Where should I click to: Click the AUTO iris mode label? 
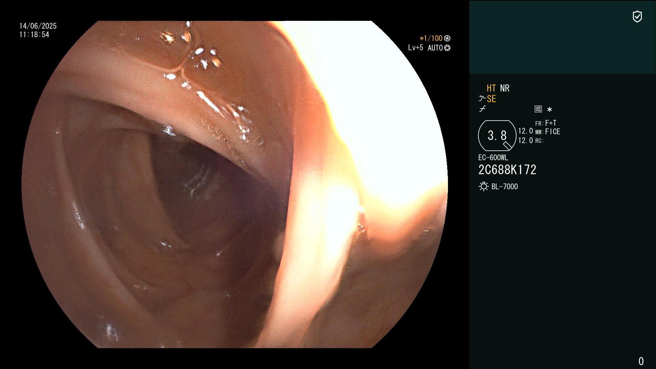click(435, 48)
